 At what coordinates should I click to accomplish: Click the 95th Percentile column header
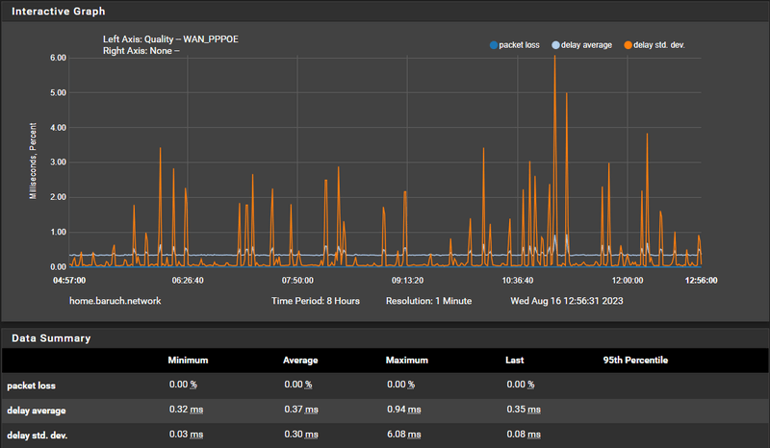(x=635, y=361)
